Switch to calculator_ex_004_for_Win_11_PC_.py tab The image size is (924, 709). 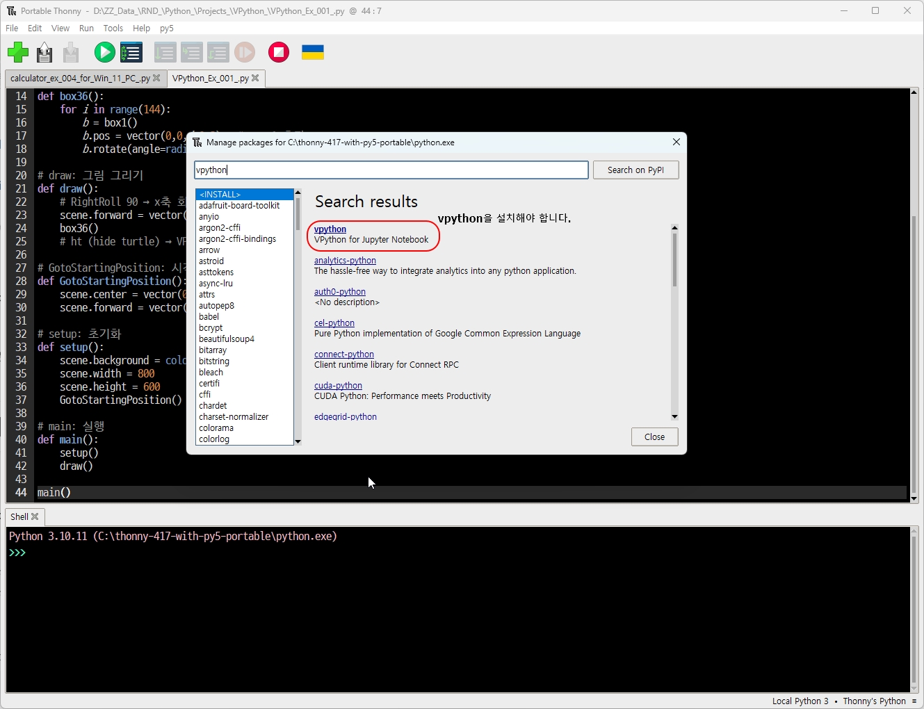(x=80, y=78)
